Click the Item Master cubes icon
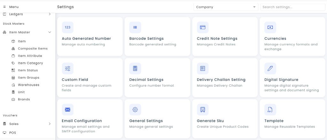 pyautogui.click(x=4, y=32)
